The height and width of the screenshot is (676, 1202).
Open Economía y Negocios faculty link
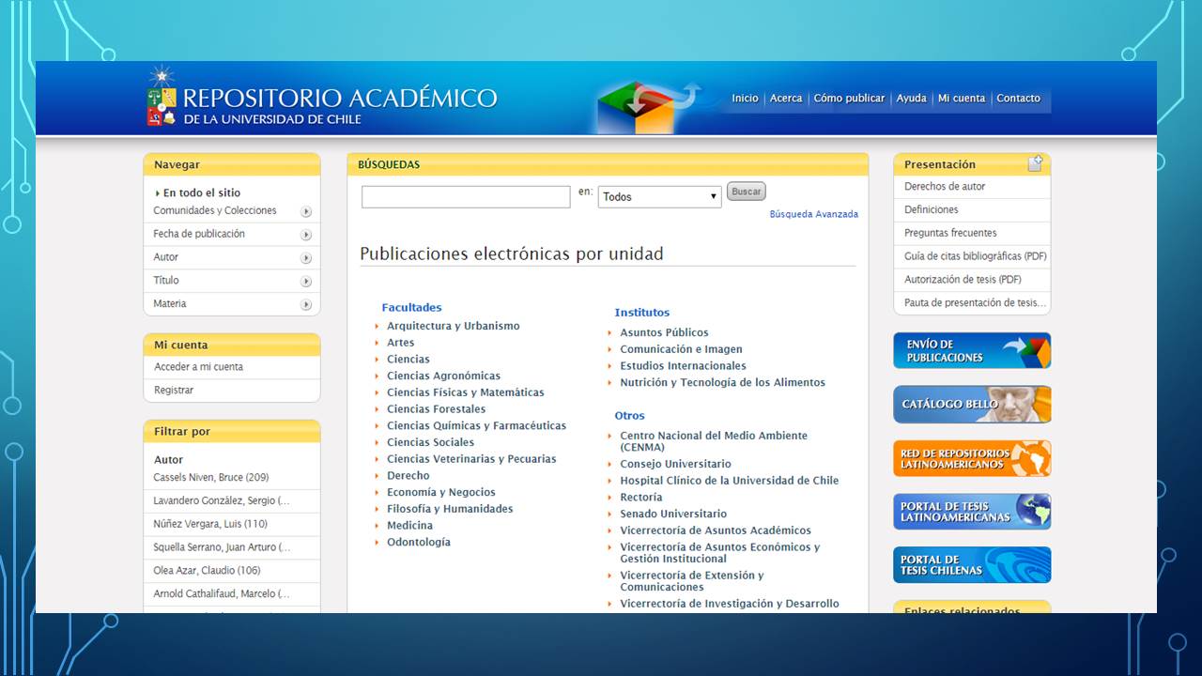[x=440, y=492]
